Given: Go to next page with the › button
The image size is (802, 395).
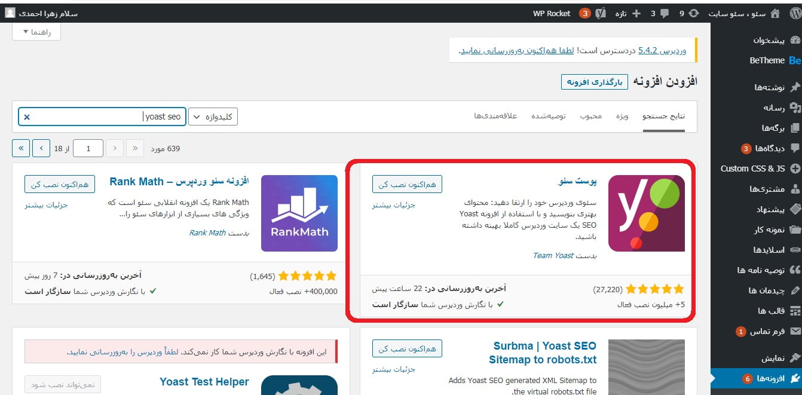Looking at the screenshot, I should click(x=41, y=148).
